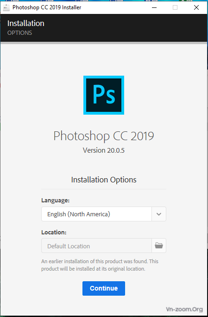Click the Installation Options heading
This screenshot has height=317, width=208.
tap(104, 180)
